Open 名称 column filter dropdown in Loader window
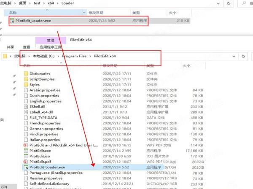253x189 pixels. coord(84,13)
